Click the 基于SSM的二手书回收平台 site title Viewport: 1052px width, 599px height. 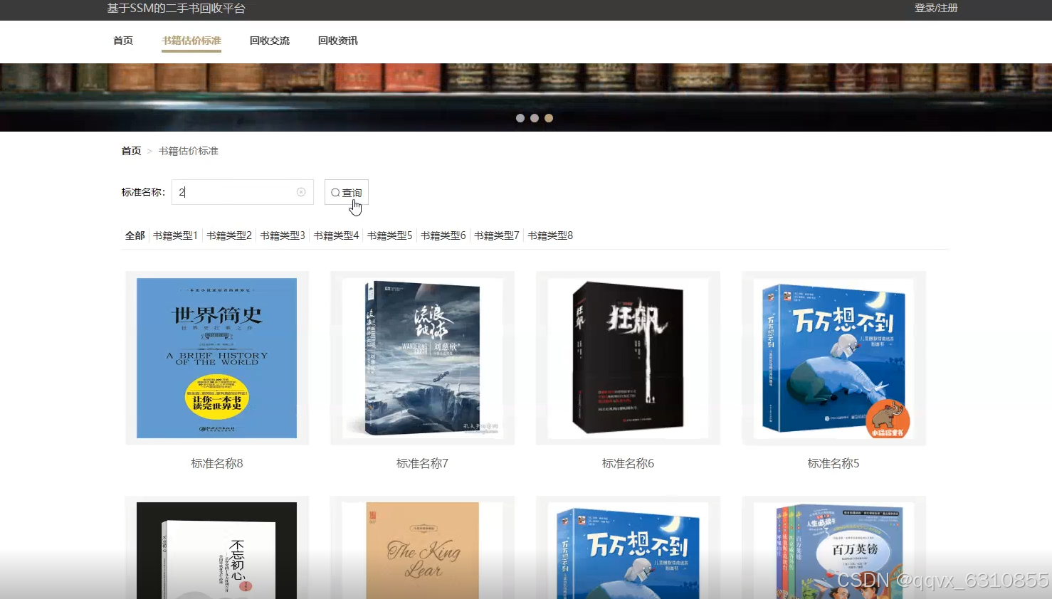[176, 9]
